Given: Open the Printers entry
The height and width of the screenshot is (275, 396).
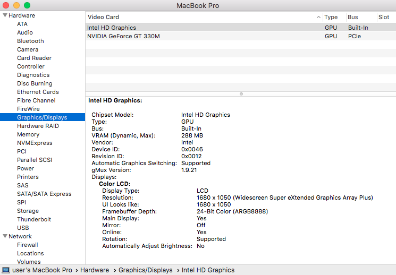Looking at the screenshot, I should point(28,177).
